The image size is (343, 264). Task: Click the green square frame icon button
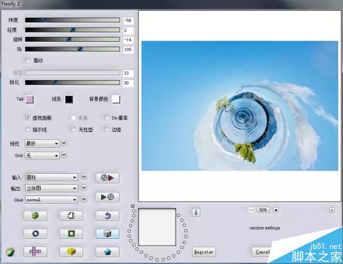71,234
